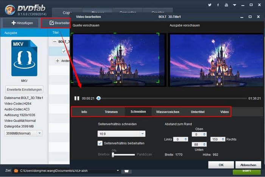Click the orange folder icon by Ziel

click(16, 171)
